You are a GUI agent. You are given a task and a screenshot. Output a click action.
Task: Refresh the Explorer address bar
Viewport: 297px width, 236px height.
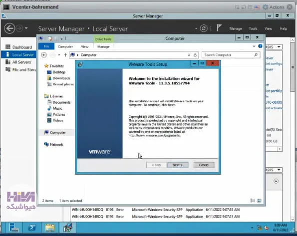point(195,55)
